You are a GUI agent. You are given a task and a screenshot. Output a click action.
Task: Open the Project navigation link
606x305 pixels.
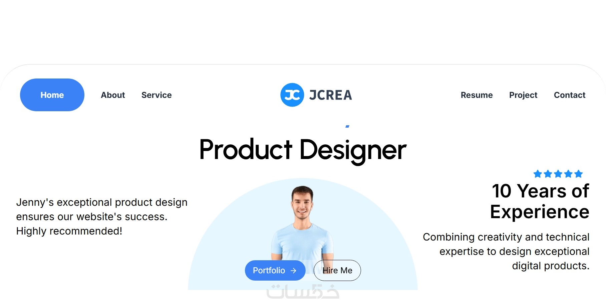tap(523, 95)
